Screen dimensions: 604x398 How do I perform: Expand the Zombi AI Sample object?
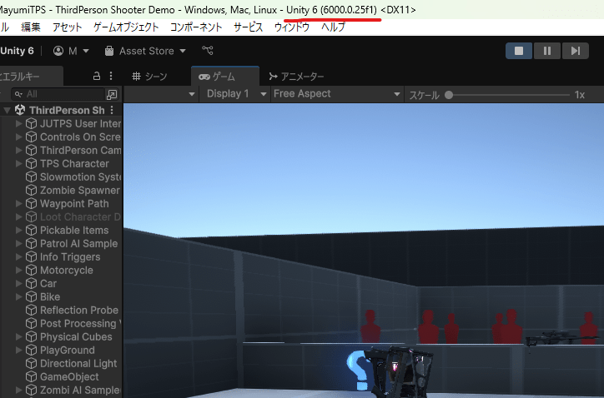(18, 390)
